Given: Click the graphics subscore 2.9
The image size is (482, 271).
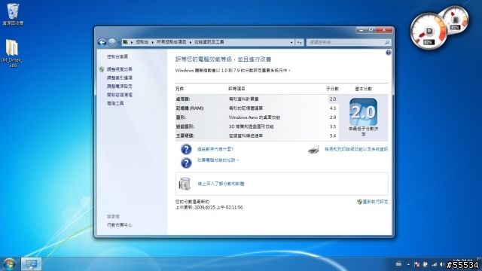Looking at the screenshot, I should [333, 117].
